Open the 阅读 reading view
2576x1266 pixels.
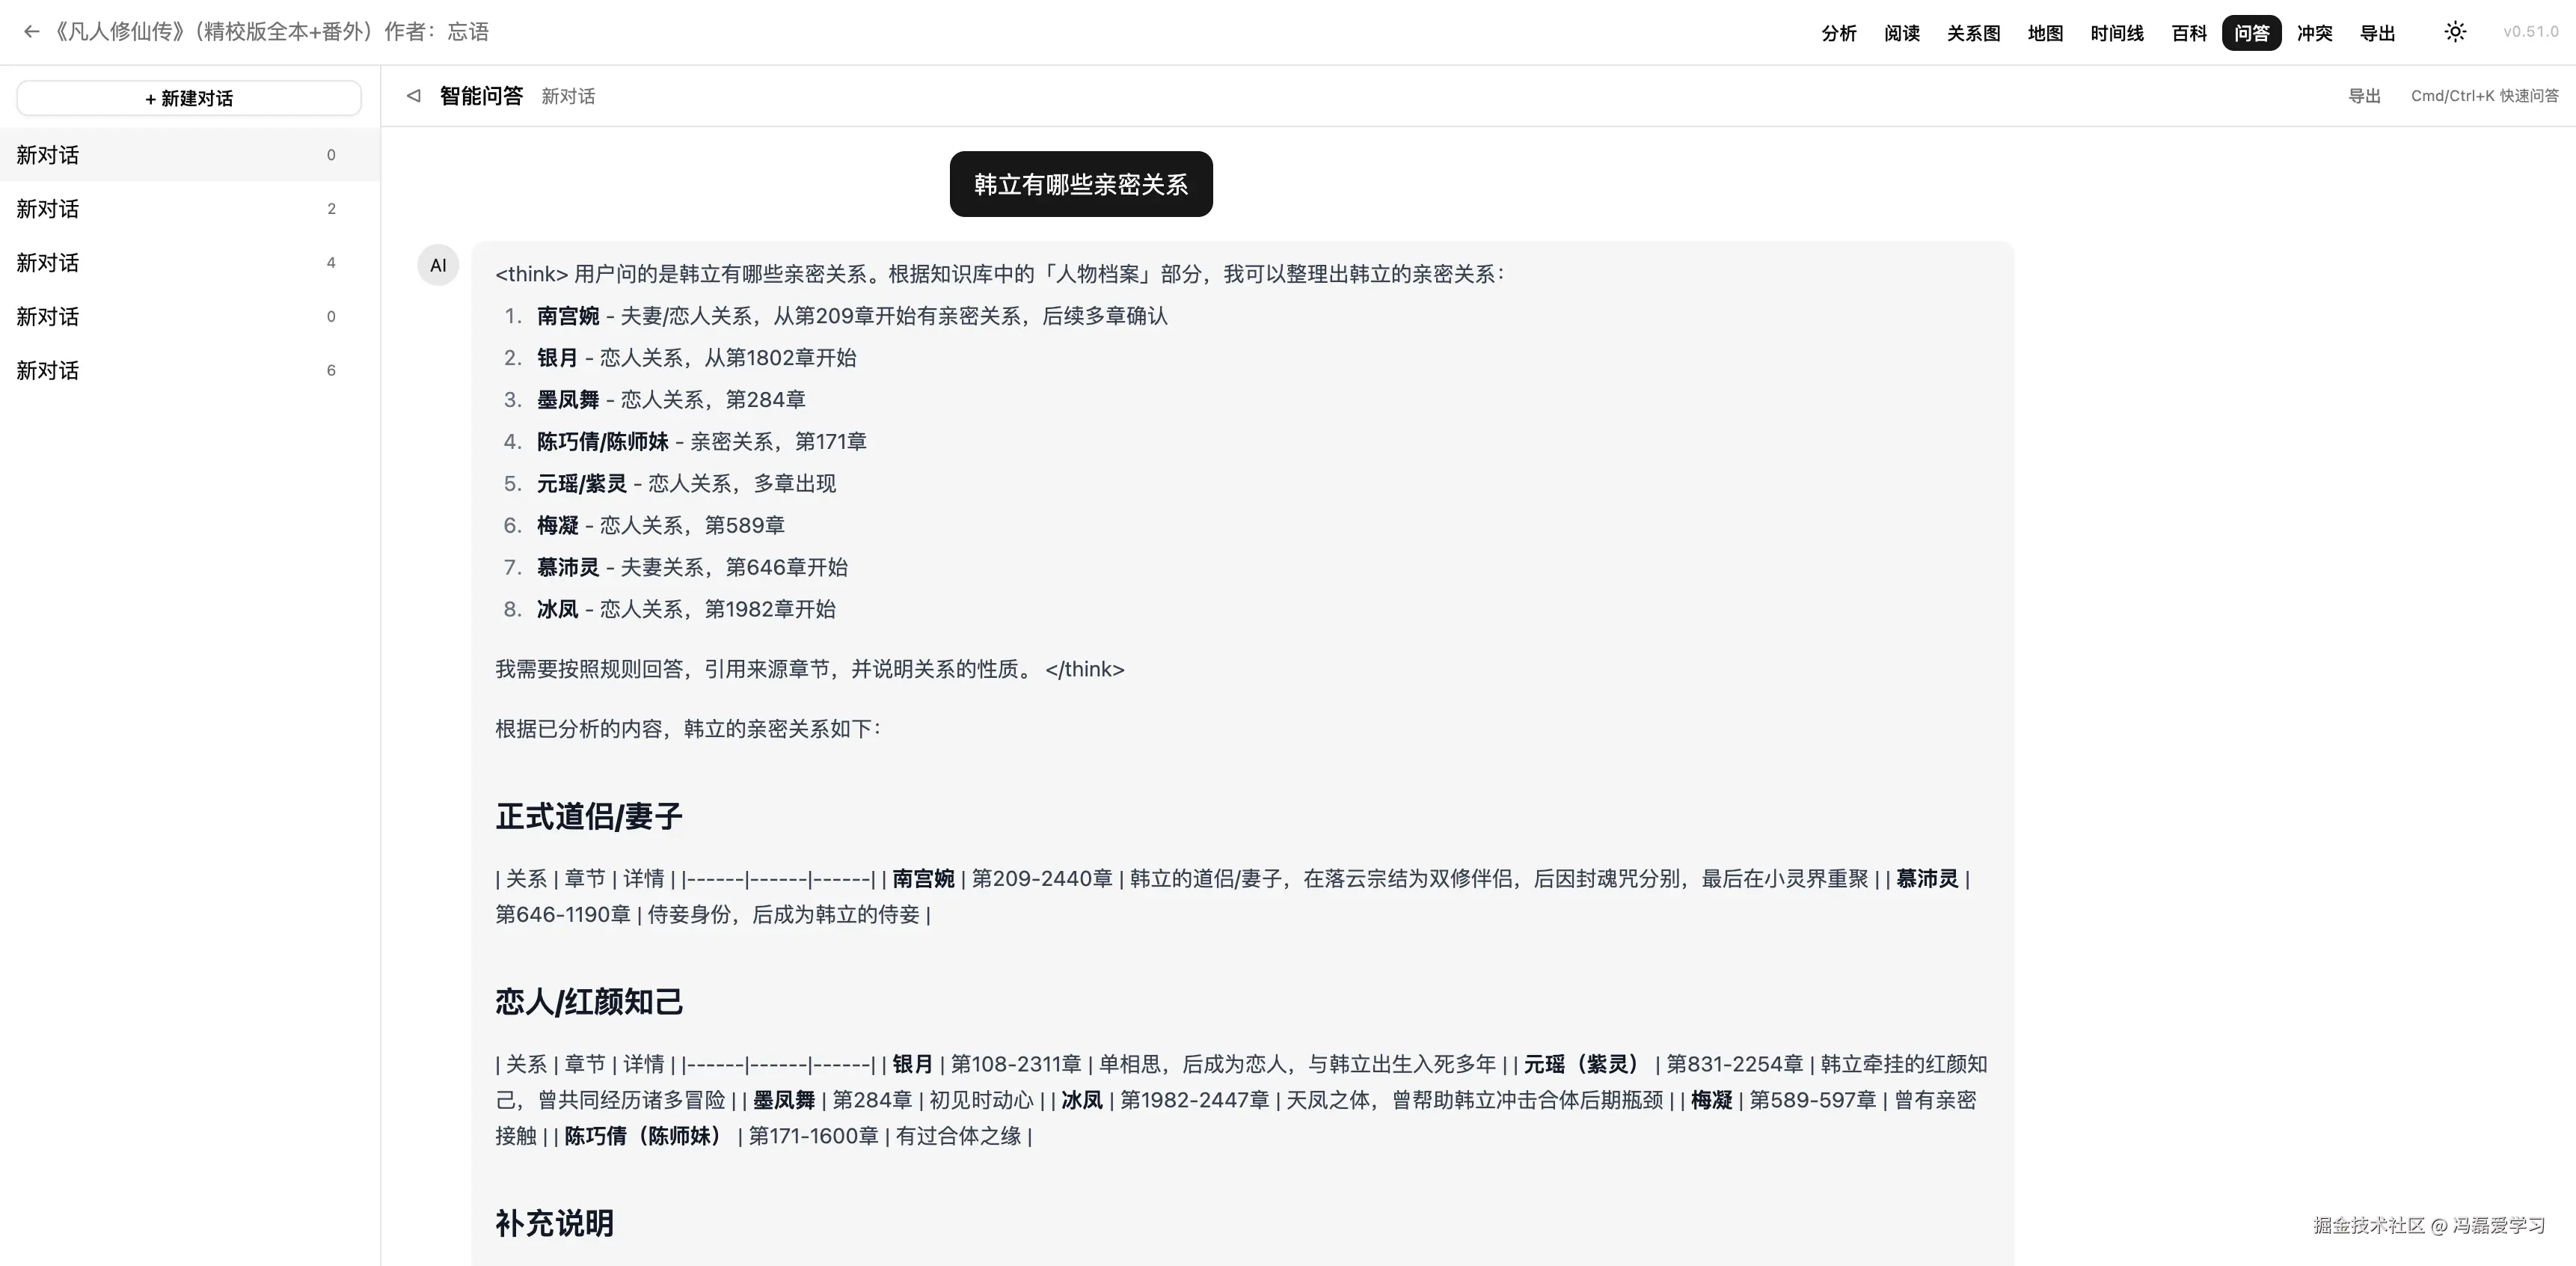(1901, 32)
